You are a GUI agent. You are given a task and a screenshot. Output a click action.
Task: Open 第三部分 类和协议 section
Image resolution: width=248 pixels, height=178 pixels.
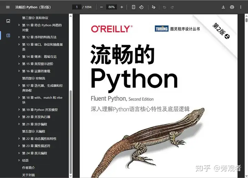coord(35,18)
